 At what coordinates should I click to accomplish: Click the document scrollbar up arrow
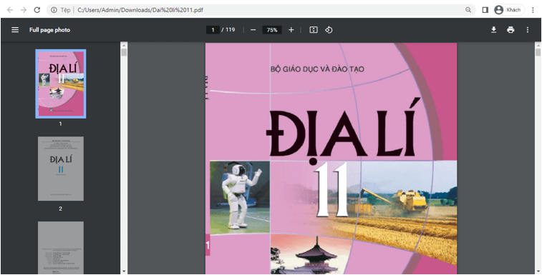[x=538, y=45]
